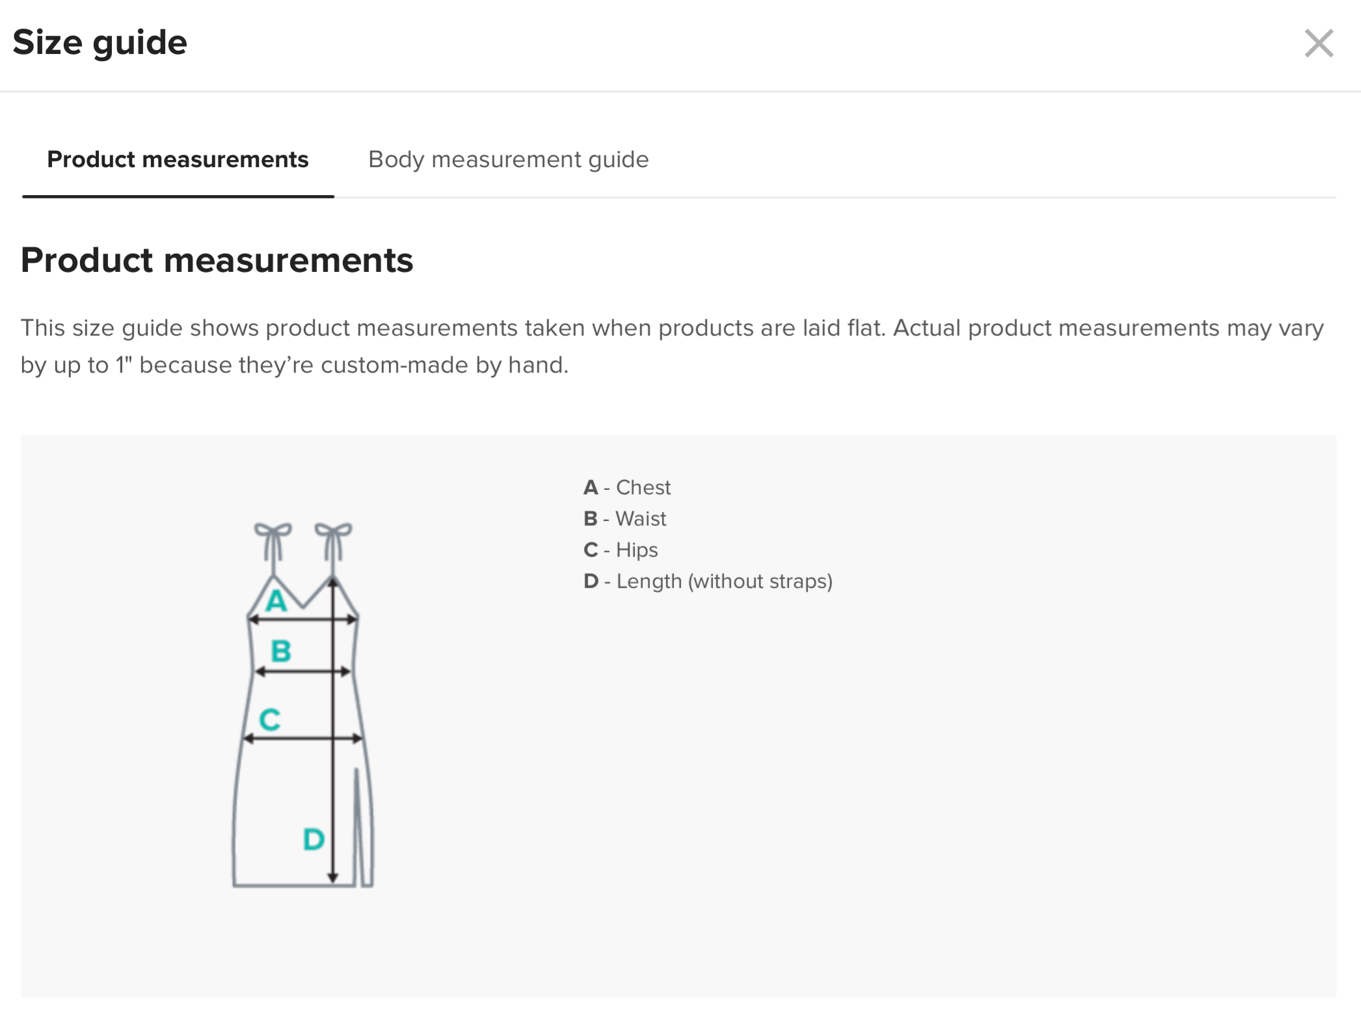Click the teal letter B on dress
1361x1028 pixels.
point(280,651)
